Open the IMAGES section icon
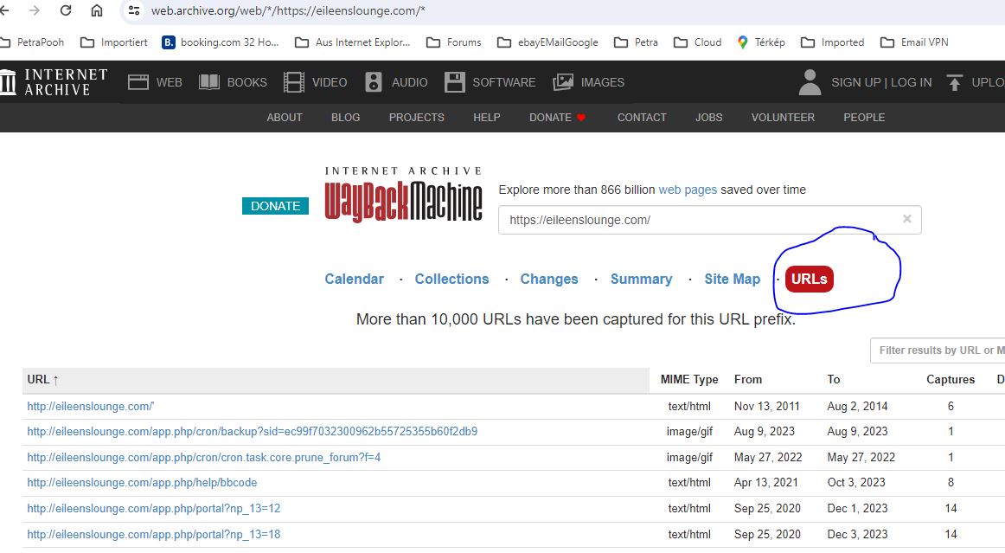The image size is (1005, 553). coord(563,82)
